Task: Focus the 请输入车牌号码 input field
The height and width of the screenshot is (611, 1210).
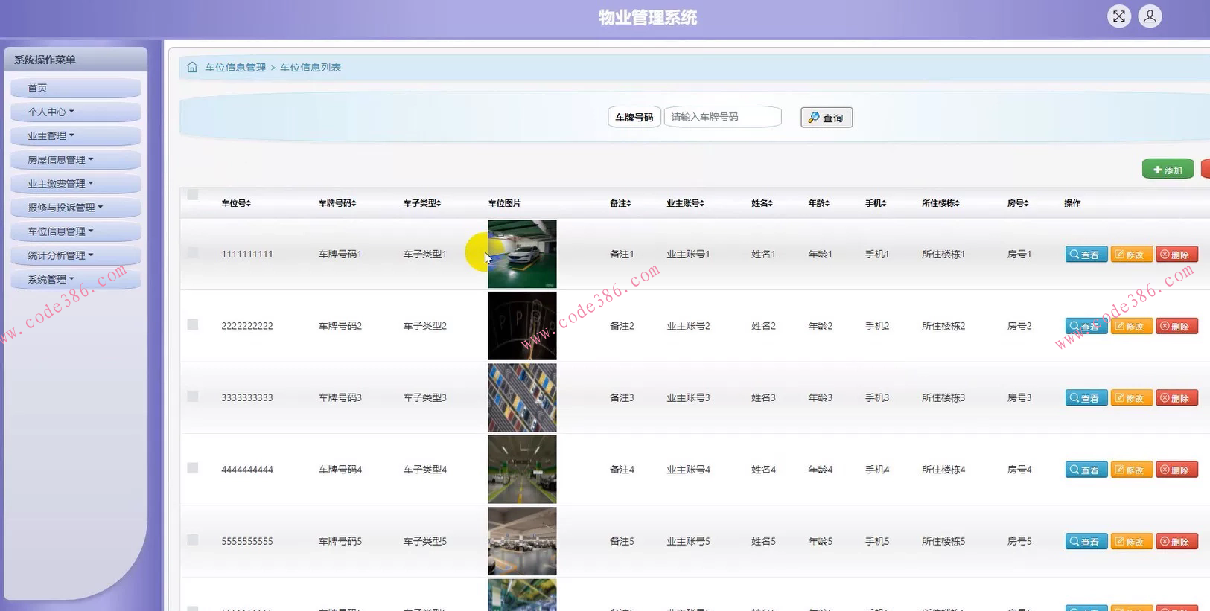Action: click(722, 117)
